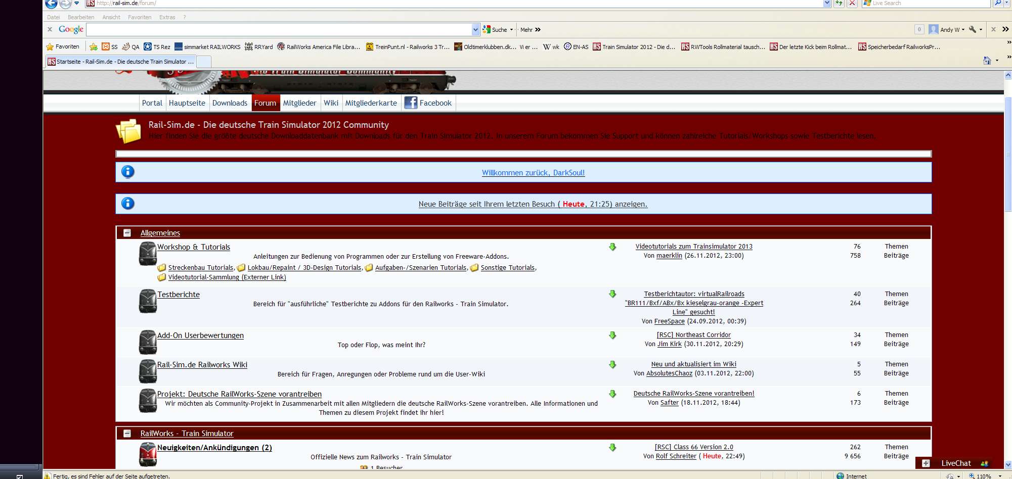Open [RSC] Class 66 Version 2.0 thread
Viewport: 1012px width, 479px height.
point(694,447)
